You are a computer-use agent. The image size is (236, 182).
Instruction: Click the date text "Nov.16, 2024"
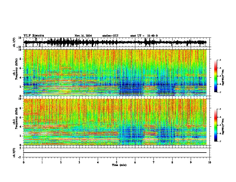[83, 36]
